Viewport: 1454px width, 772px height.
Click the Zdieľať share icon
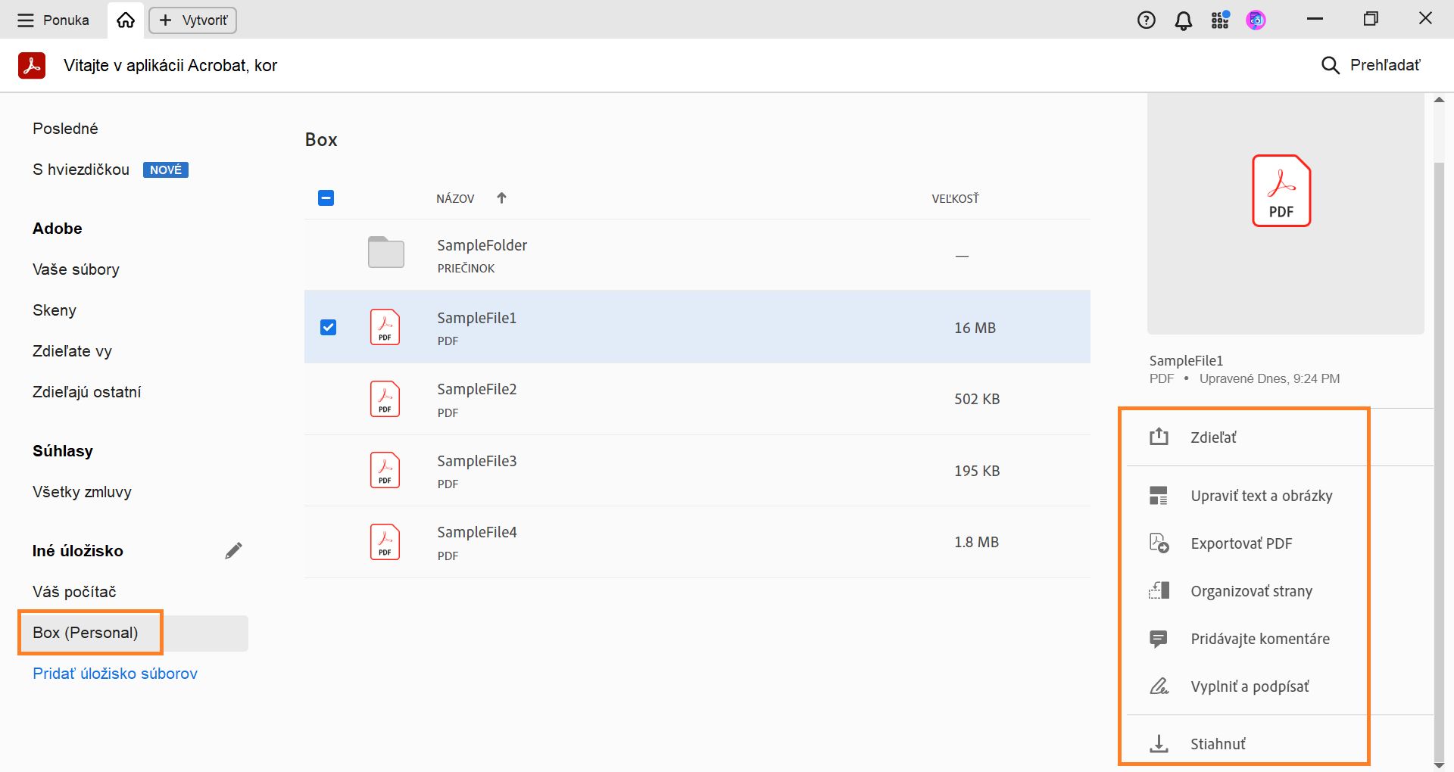(x=1159, y=437)
